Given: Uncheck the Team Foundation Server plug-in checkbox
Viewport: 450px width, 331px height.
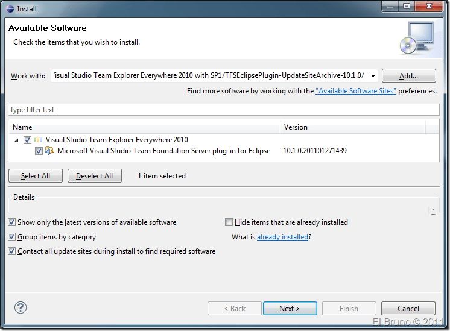Looking at the screenshot, I should point(39,151).
